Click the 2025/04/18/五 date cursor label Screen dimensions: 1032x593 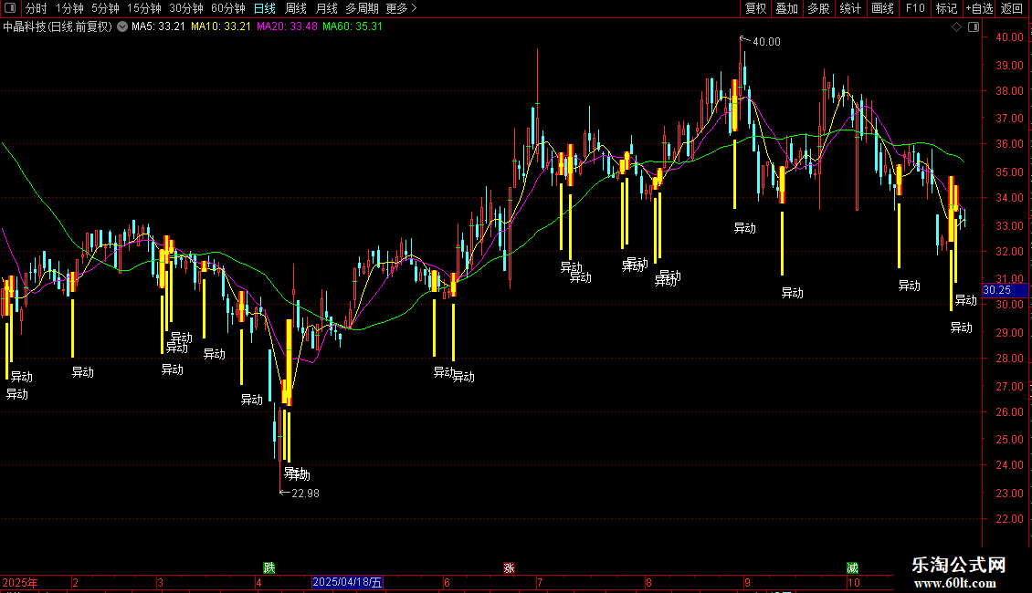coord(347,582)
